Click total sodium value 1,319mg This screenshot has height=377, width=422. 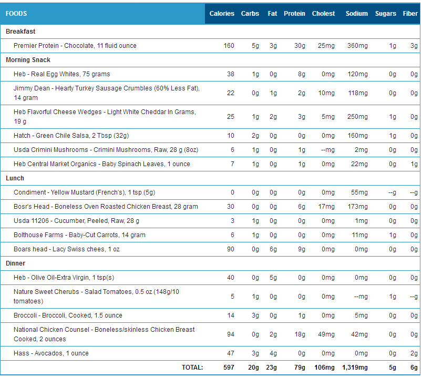355,368
